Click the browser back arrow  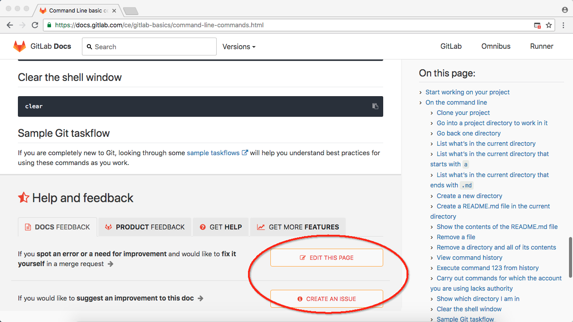10,25
